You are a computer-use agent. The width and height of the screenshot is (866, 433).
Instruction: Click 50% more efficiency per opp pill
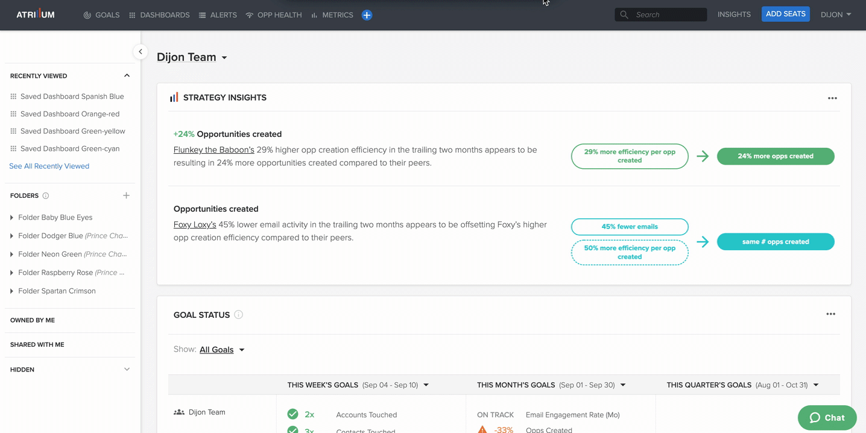coord(630,253)
